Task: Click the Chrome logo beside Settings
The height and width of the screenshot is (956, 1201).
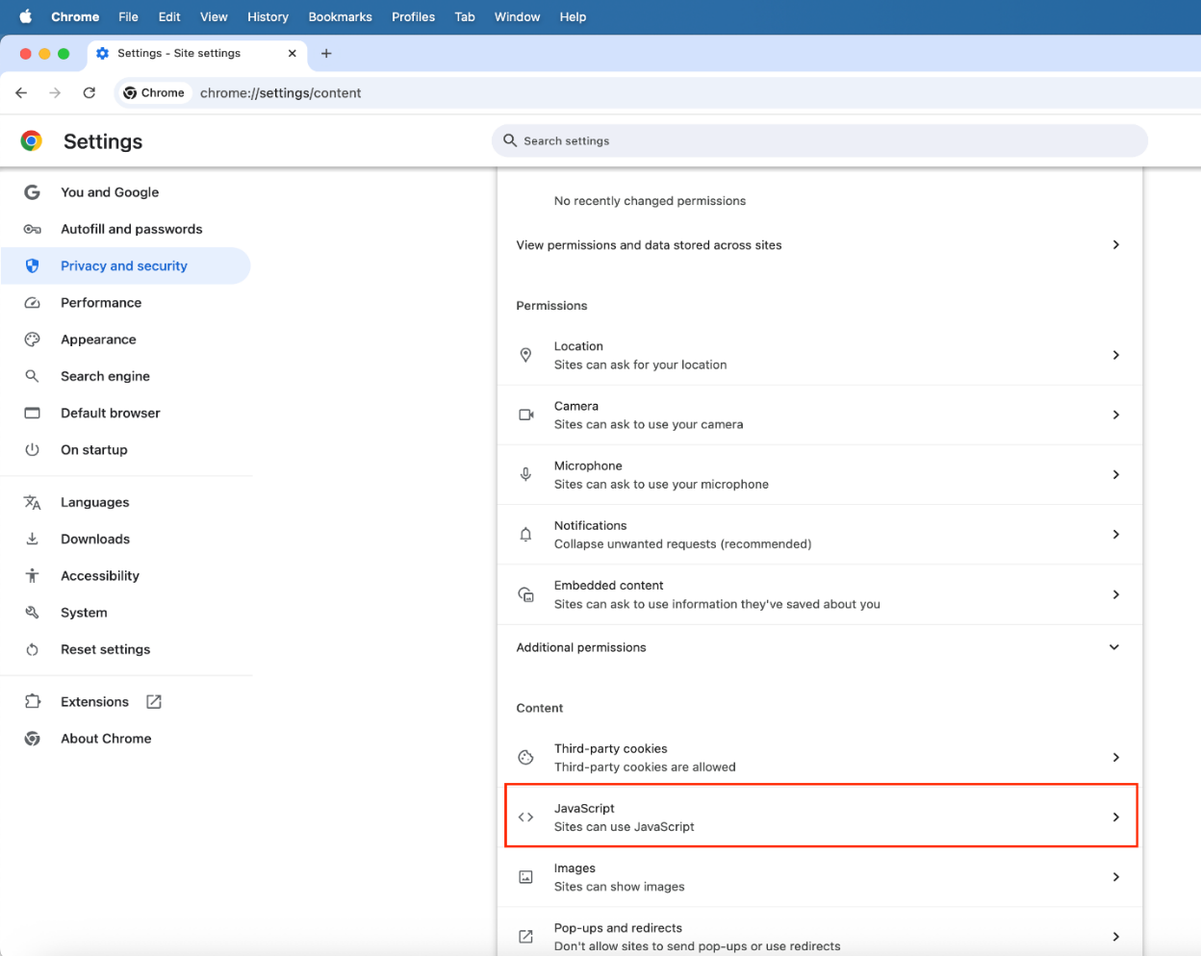Action: (32, 141)
